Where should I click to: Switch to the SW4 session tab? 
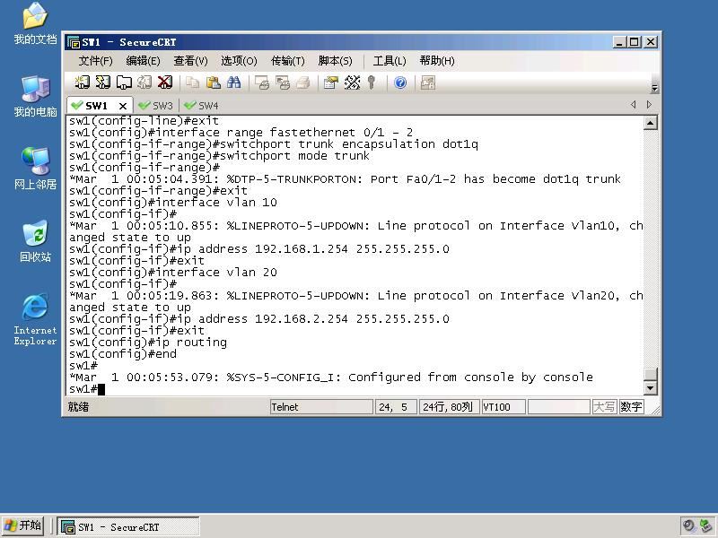(x=201, y=106)
